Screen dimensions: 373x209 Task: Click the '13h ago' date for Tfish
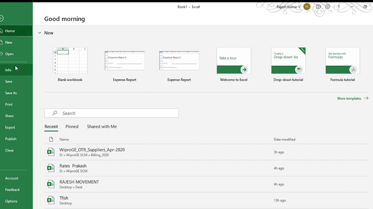(280, 200)
